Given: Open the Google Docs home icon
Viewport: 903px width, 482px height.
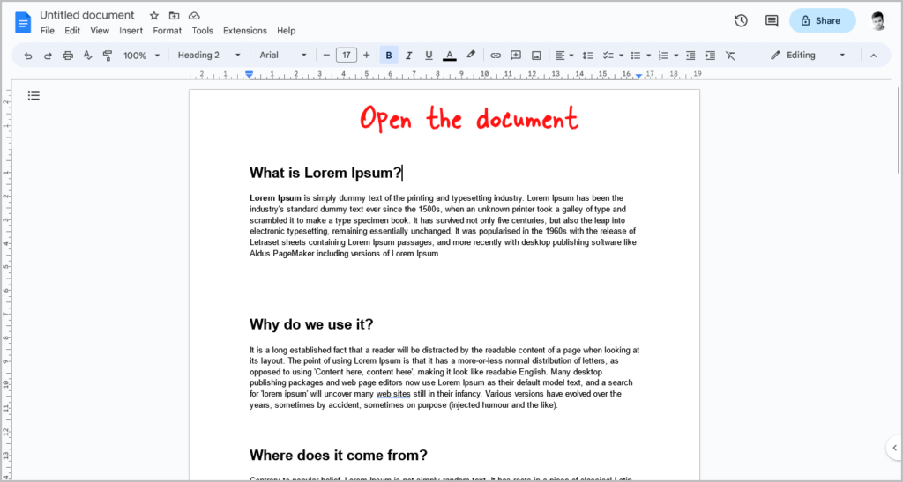Looking at the screenshot, I should pyautogui.click(x=23, y=22).
